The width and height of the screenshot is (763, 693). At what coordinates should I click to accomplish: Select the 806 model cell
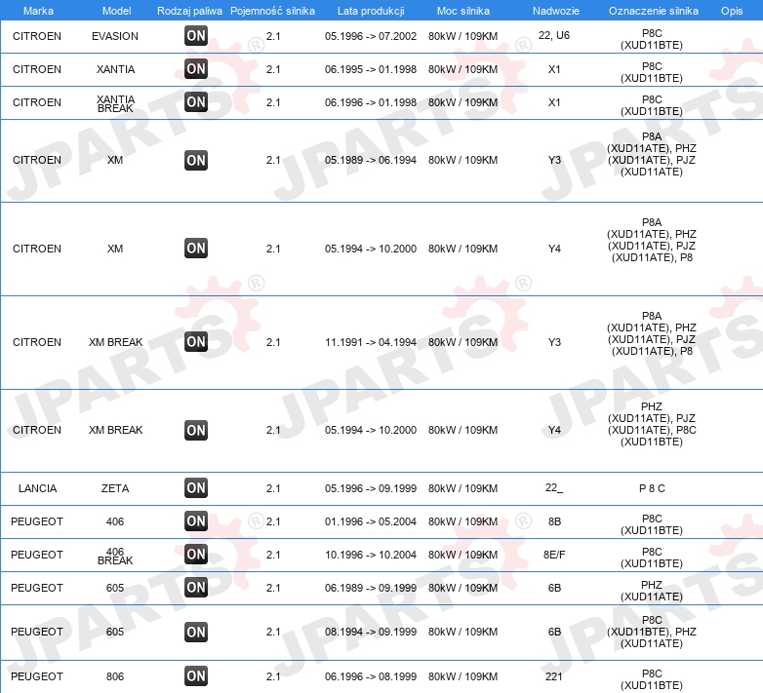tap(115, 676)
